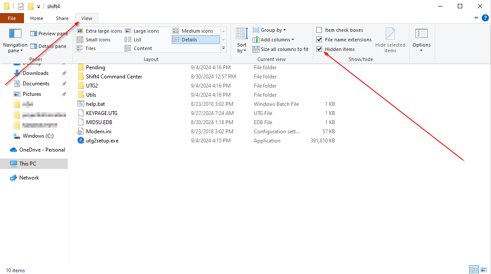Image resolution: width=491 pixels, height=274 pixels.
Task: Expand the layout gallery more arrow
Action: 224,48
